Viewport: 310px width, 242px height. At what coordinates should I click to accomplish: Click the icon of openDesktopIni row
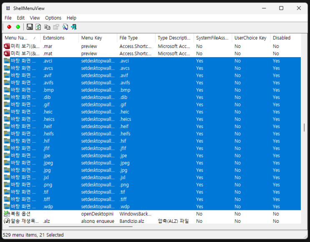(7, 214)
